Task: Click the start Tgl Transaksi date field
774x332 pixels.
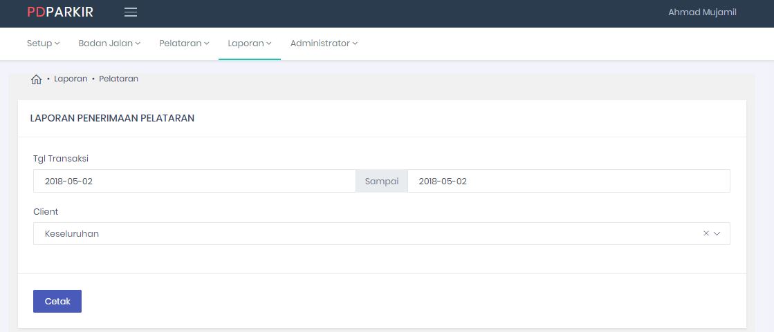Action: [194, 181]
